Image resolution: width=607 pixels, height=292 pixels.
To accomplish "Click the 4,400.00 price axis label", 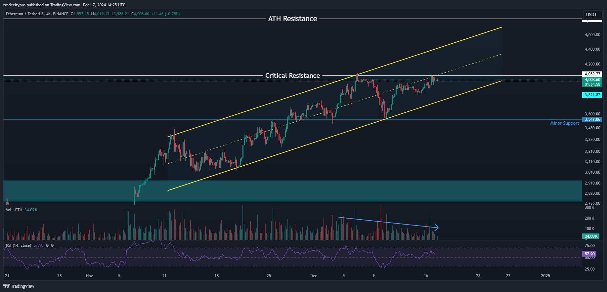I will (x=592, y=49).
